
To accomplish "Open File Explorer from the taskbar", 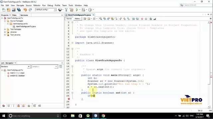I will coord(73,116).
